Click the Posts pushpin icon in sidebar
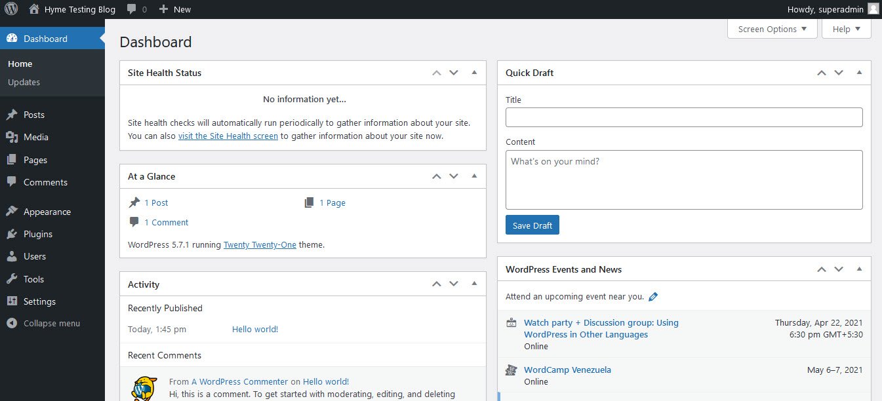 12,115
